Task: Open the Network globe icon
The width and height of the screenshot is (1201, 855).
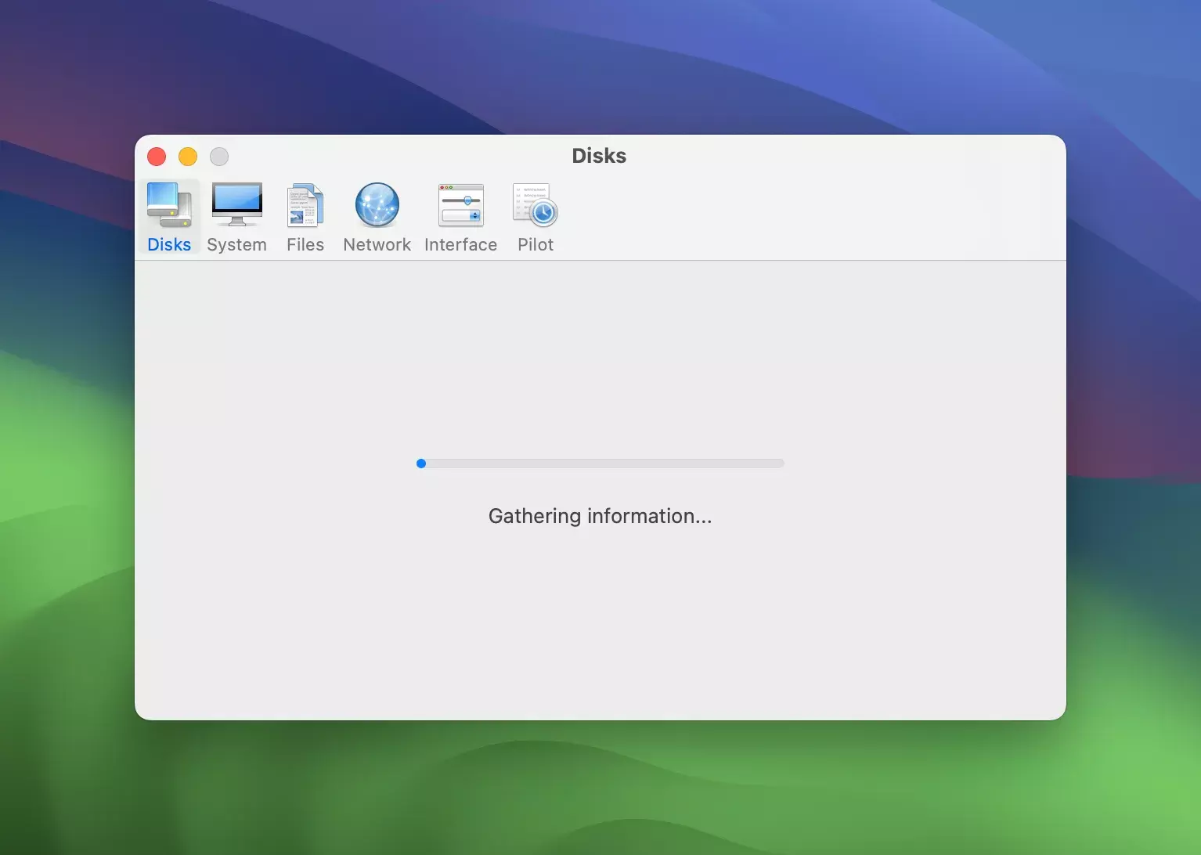Action: click(x=377, y=205)
